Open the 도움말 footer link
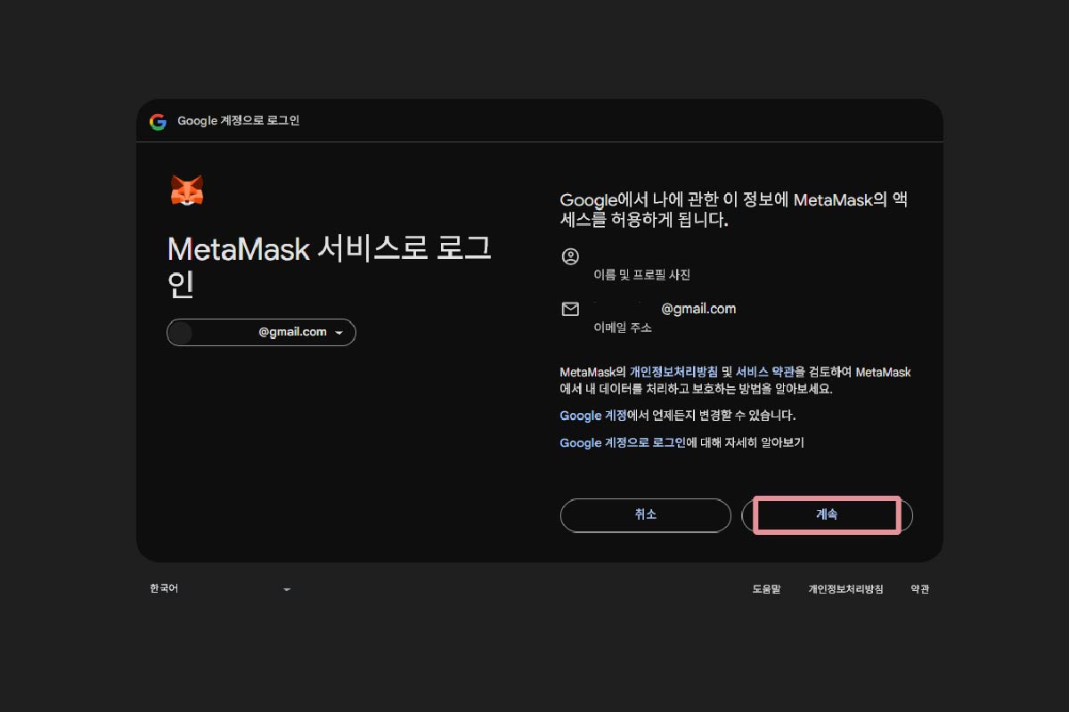Screen dimensions: 1069x712 pos(766,589)
